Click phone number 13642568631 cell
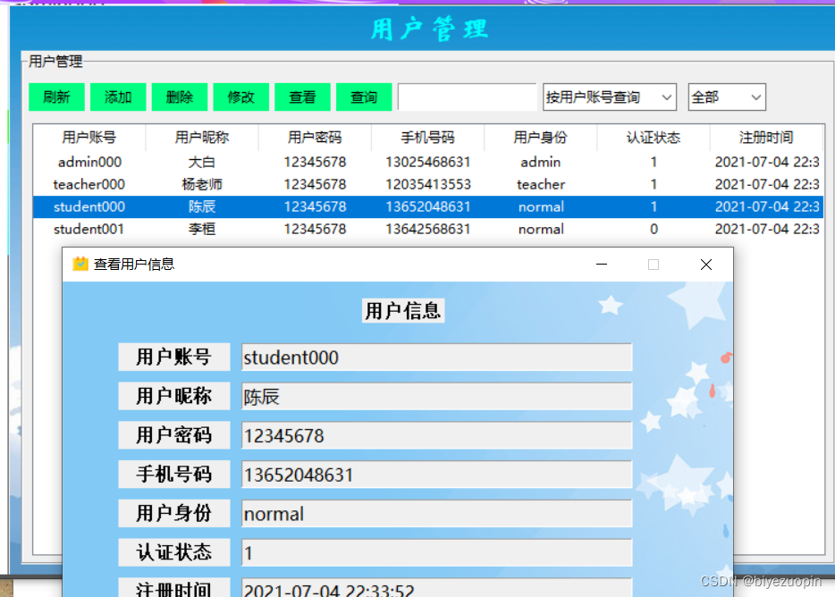The width and height of the screenshot is (835, 597). 427,229
